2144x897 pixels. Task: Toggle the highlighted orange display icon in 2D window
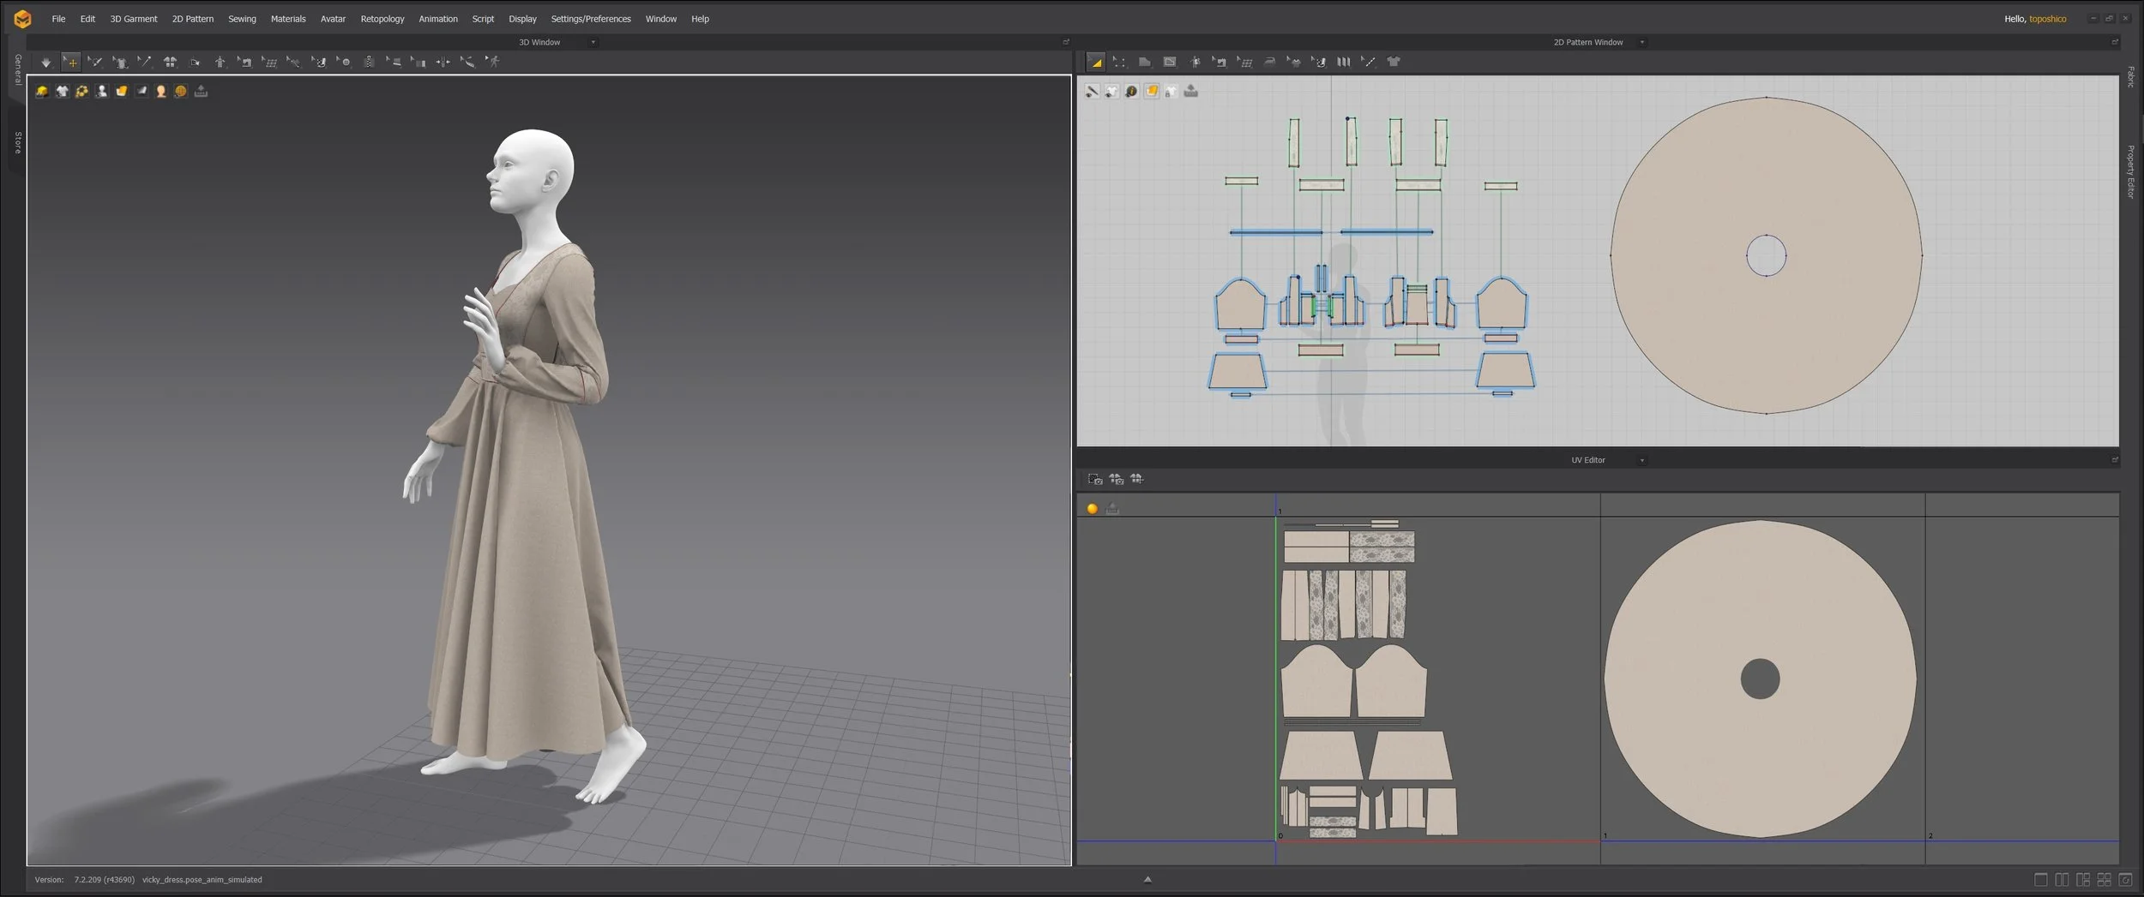pyautogui.click(x=1151, y=92)
